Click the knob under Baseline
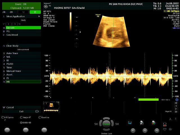Viewport: 180px width, 135px height. point(44,130)
